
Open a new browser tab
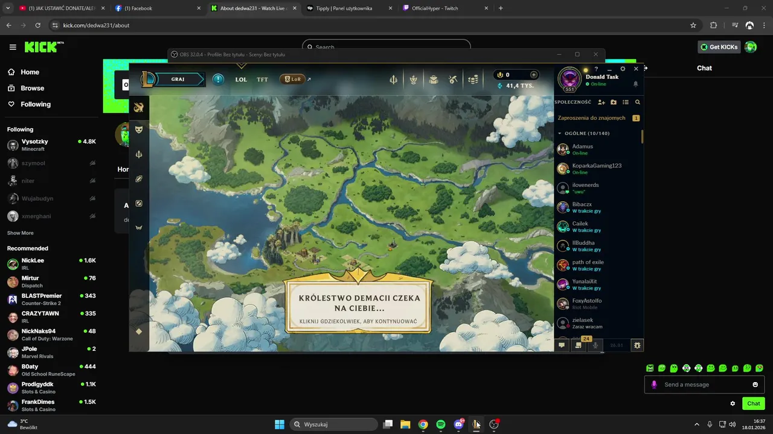501,8
